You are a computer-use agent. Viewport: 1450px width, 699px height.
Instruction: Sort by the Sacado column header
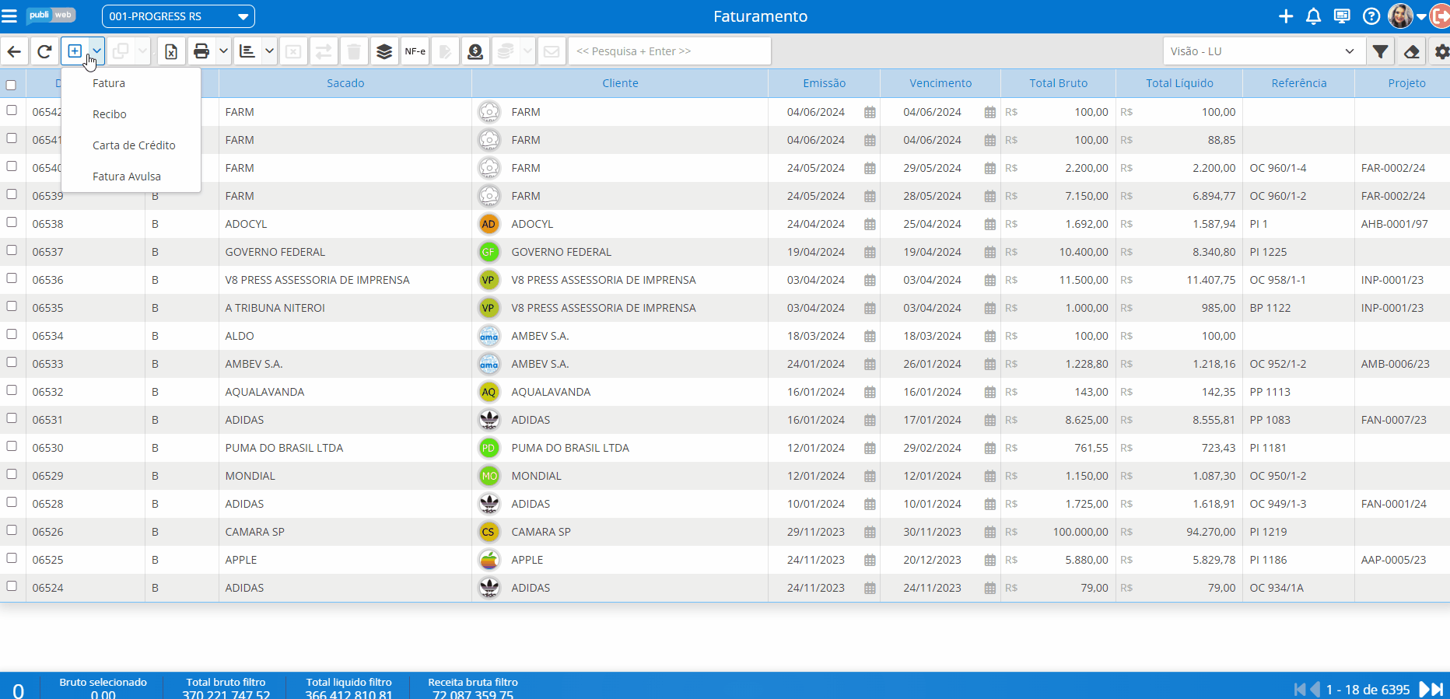pos(345,83)
